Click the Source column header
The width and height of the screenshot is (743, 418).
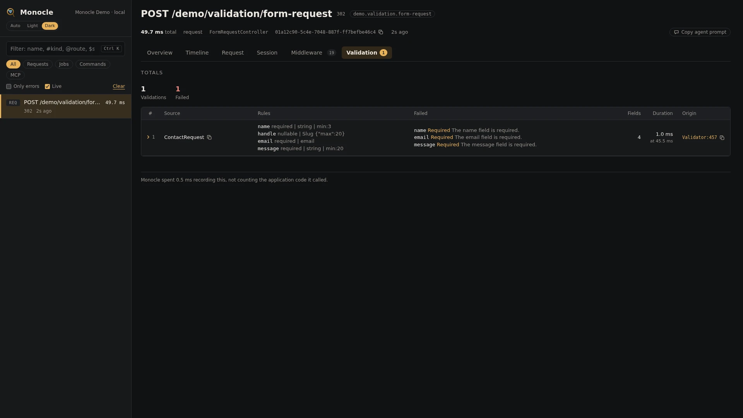pyautogui.click(x=172, y=113)
